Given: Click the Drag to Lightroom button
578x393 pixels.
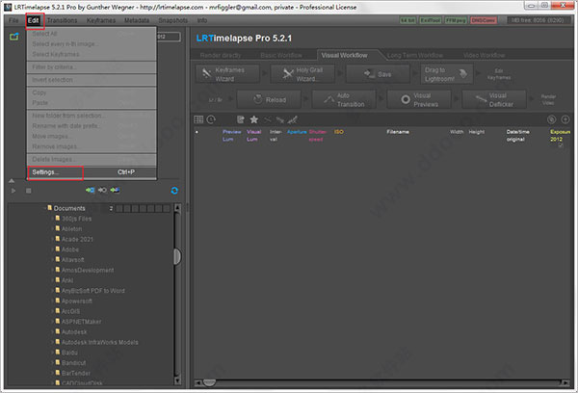Looking at the screenshot, I should tap(447, 74).
